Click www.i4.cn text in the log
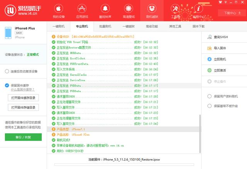Image resolution: width=247 pixels, height=169 pixels. point(117,146)
